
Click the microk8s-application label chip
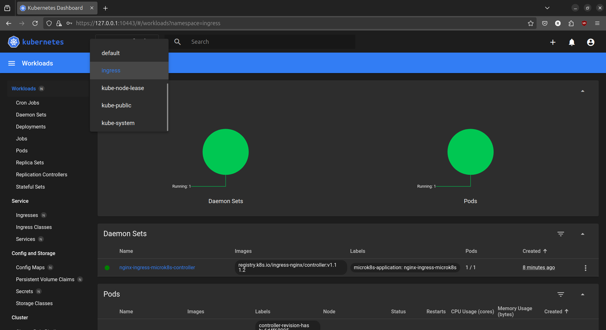coord(405,268)
